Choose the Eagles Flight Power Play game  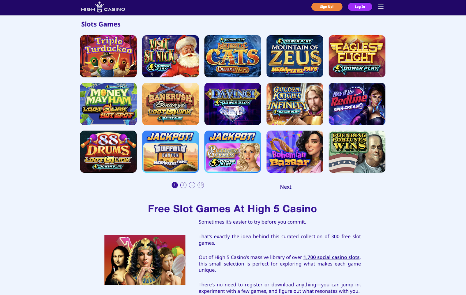point(357,56)
